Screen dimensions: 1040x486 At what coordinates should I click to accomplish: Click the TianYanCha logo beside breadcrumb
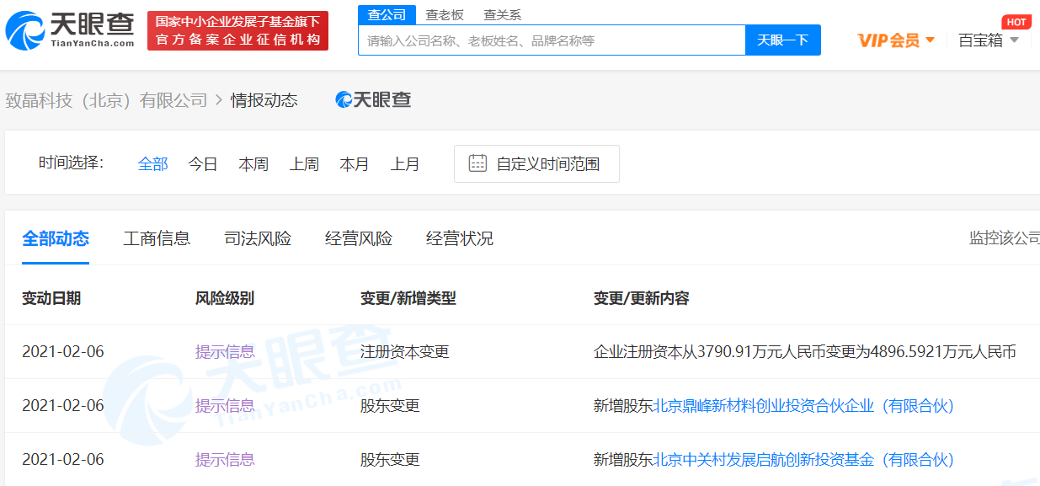(373, 100)
